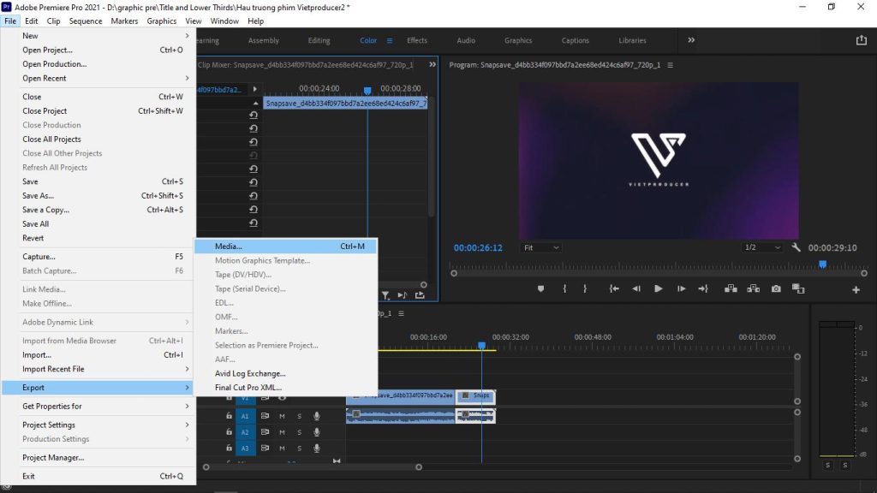This screenshot has width=877, height=493.
Task: Click the Voice-over record mic on track A1
Action: pos(317,416)
